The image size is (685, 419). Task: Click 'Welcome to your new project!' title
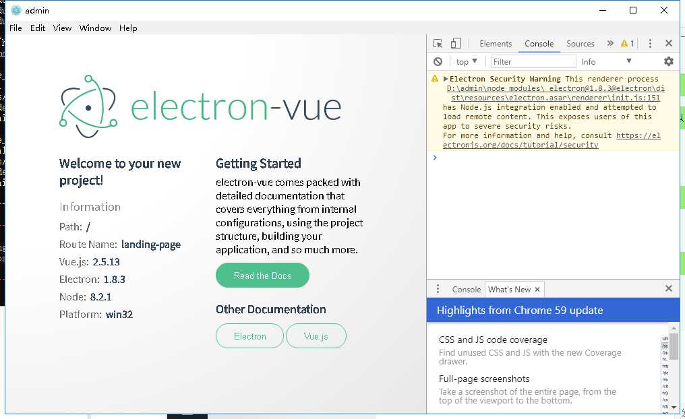(120, 172)
